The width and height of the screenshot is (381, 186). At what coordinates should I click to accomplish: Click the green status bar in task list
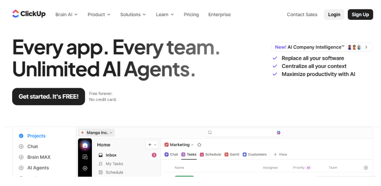coord(184,176)
